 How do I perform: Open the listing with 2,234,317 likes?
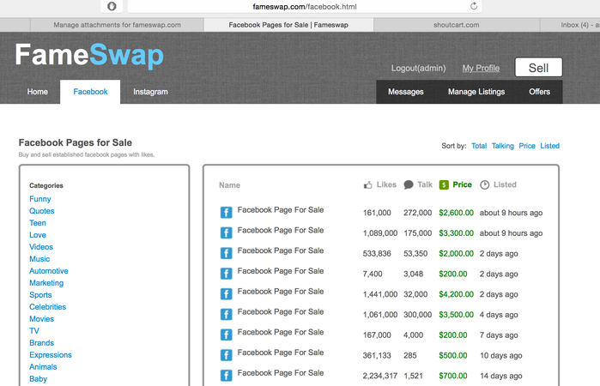coord(281,373)
